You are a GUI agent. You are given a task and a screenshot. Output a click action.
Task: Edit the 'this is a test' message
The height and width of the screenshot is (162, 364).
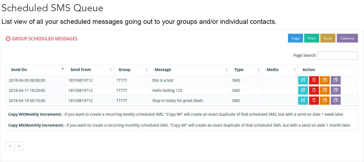303,80
